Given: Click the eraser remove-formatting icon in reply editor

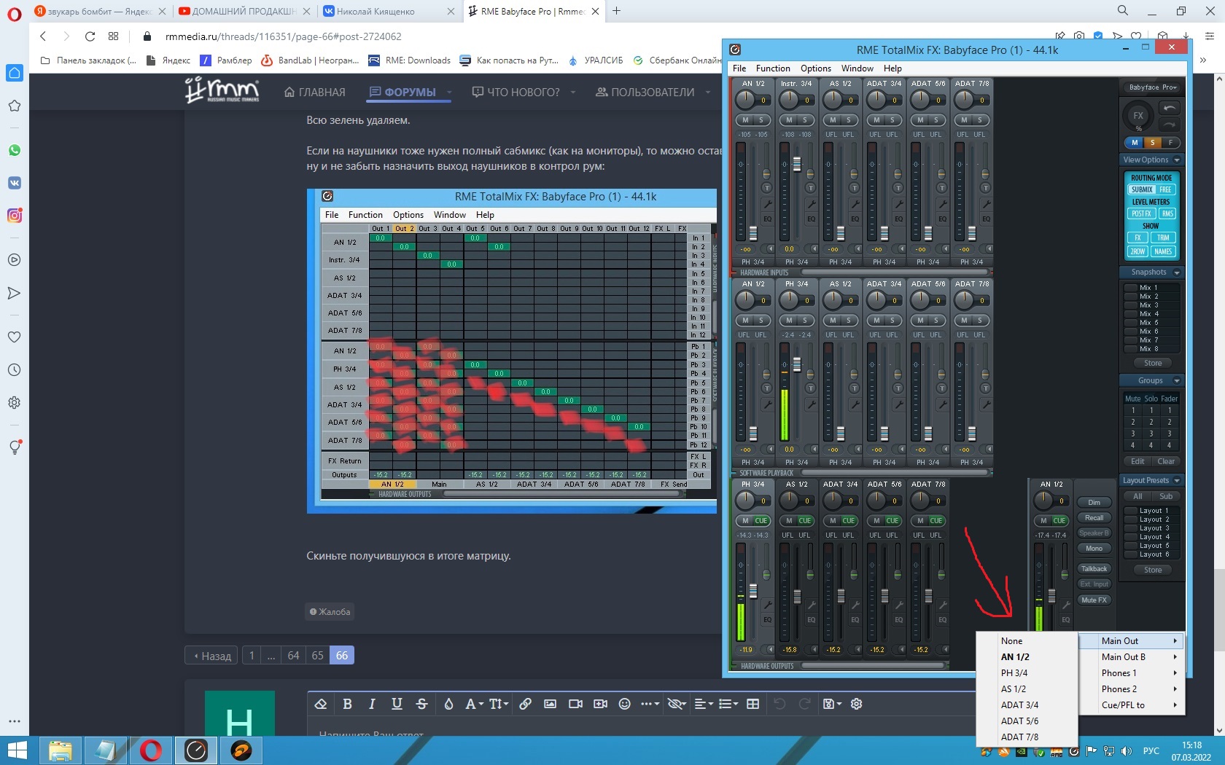Looking at the screenshot, I should point(321,704).
